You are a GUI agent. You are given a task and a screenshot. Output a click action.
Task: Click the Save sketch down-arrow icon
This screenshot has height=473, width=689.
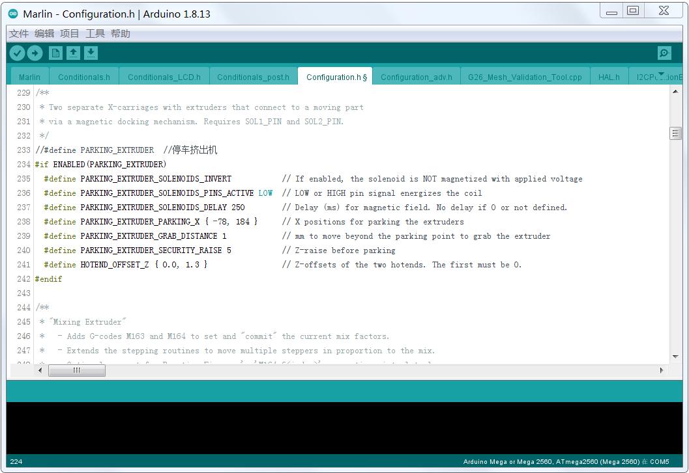point(91,53)
